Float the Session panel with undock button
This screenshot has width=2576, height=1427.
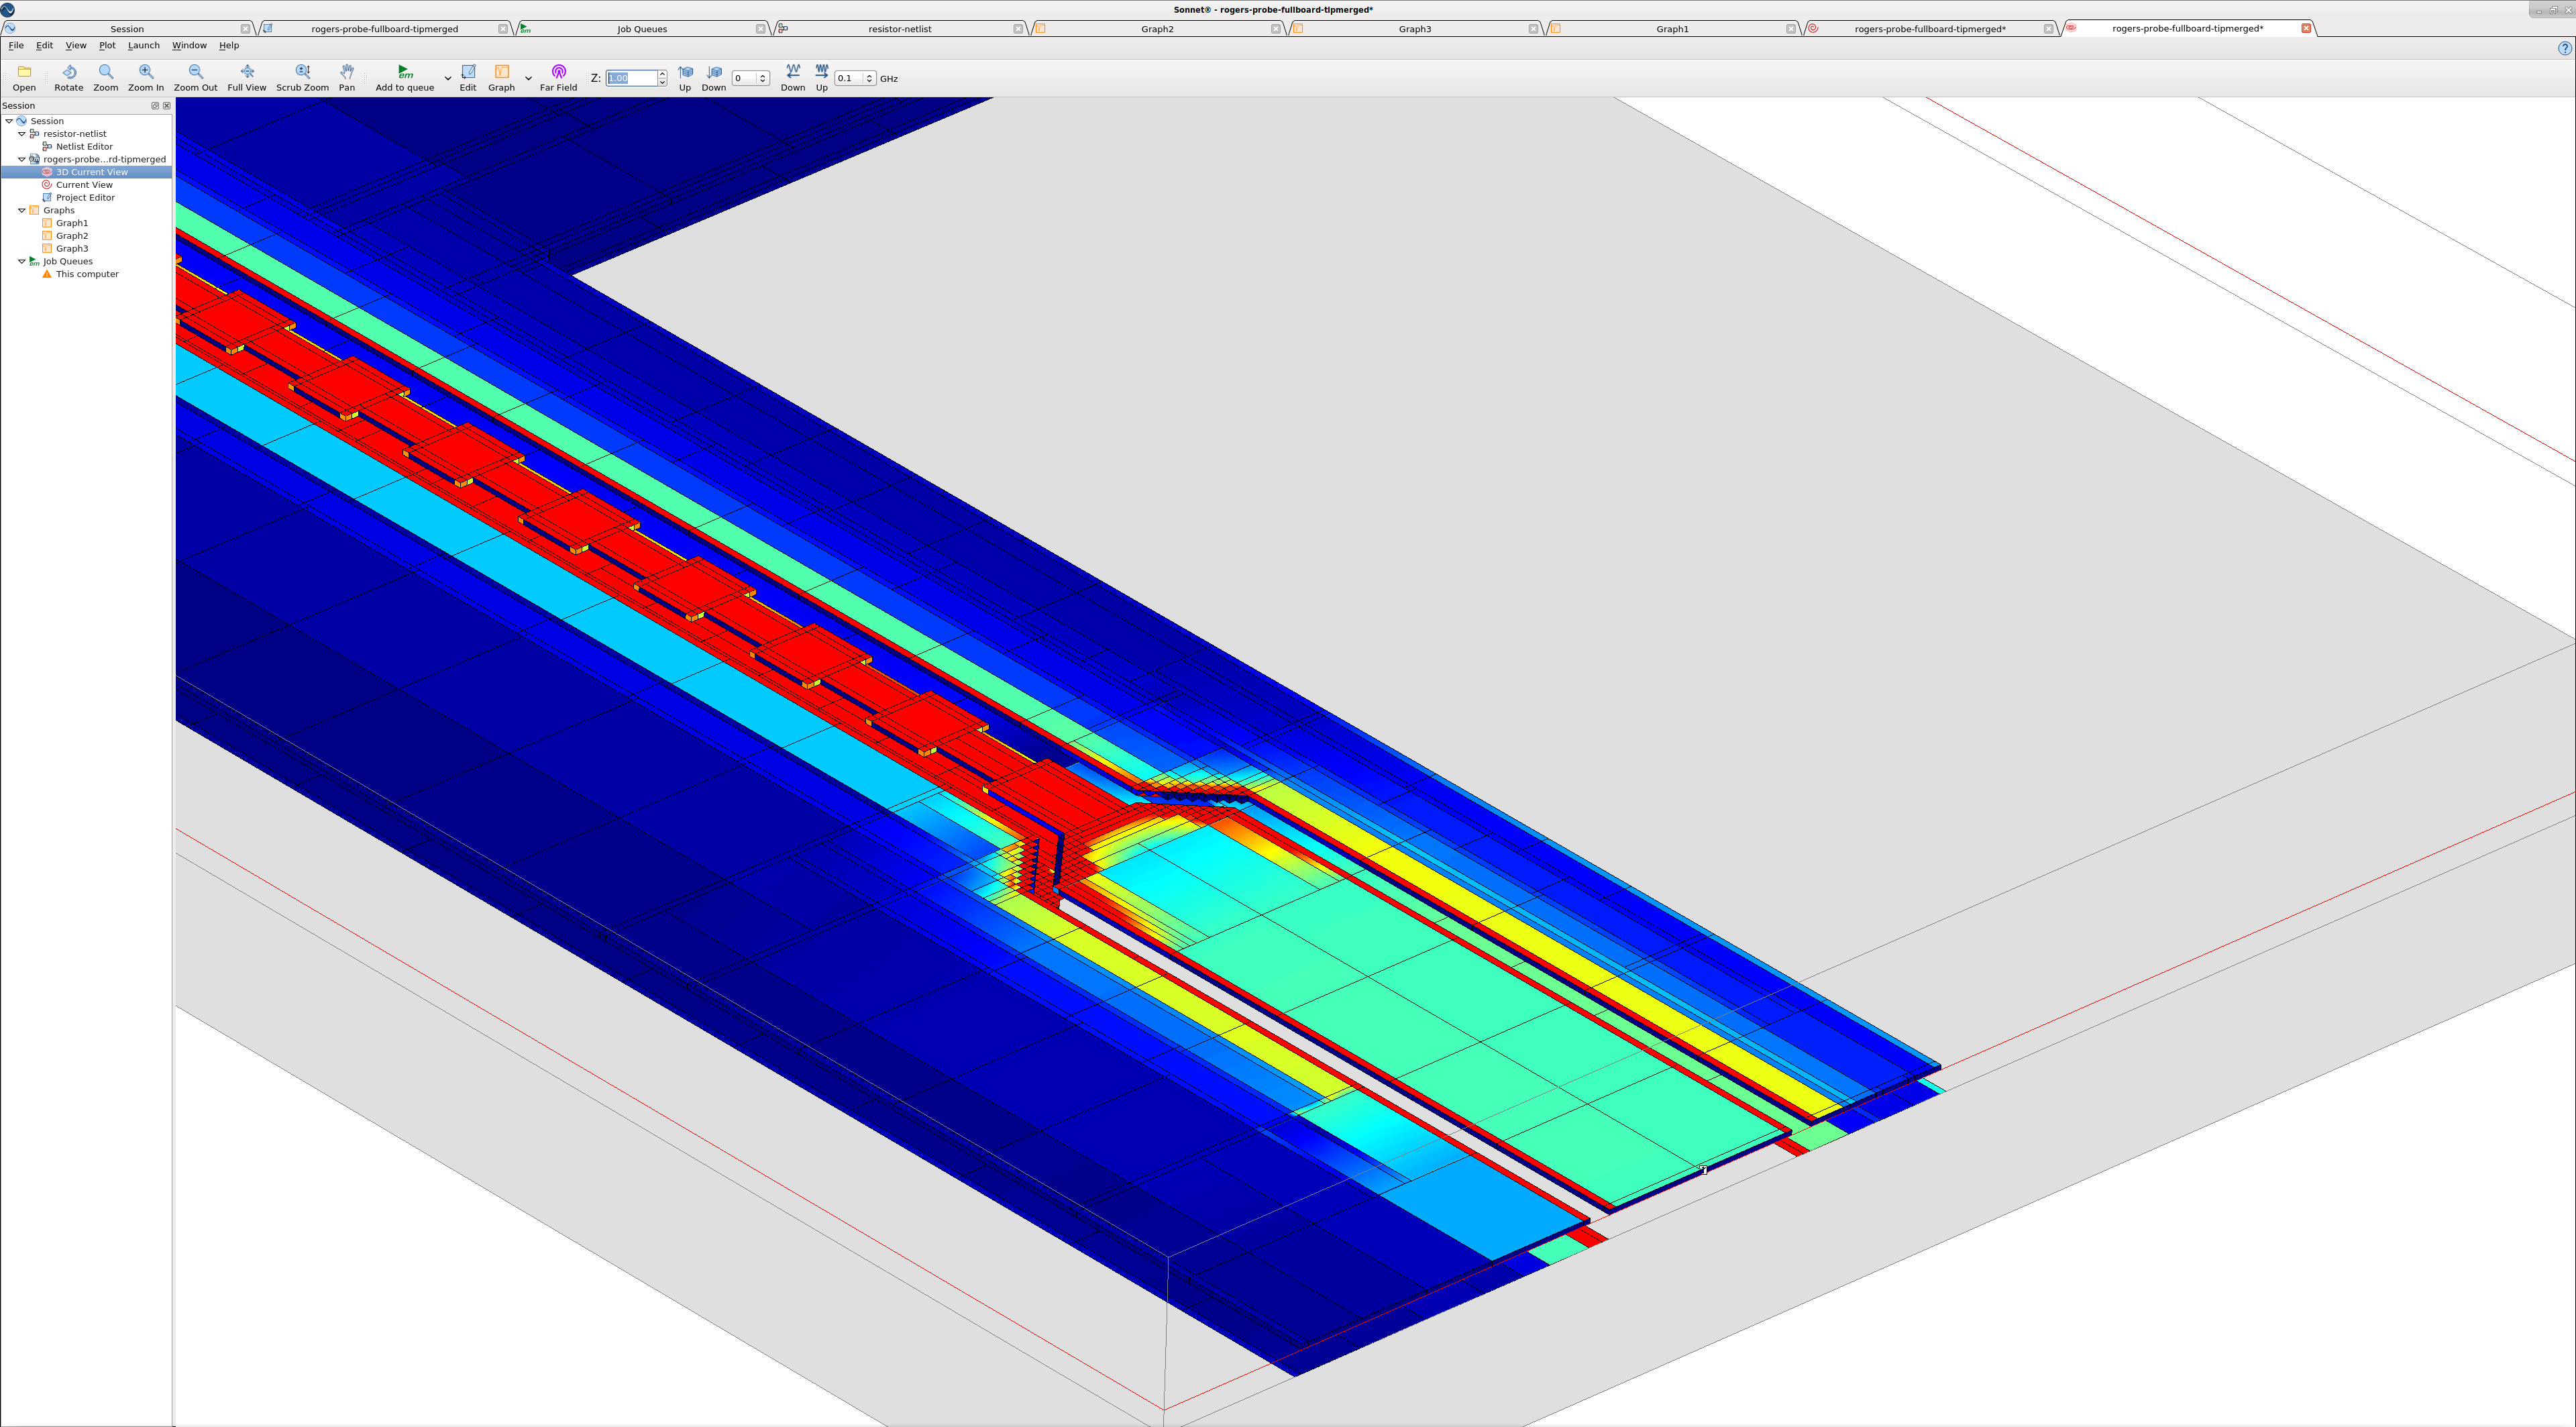click(155, 105)
